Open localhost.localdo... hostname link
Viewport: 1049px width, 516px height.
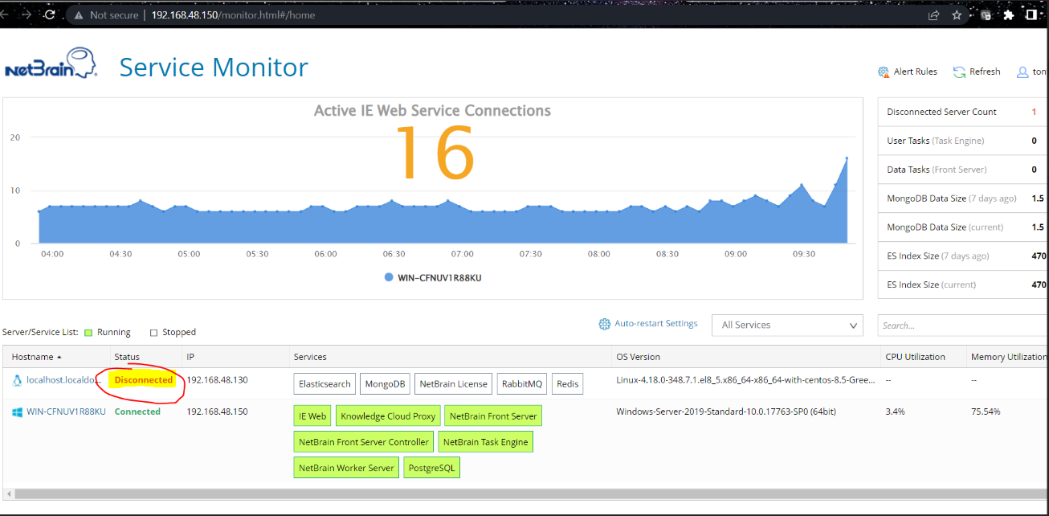click(x=64, y=380)
